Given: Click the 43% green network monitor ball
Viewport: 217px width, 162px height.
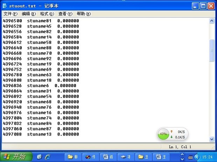Looking at the screenshot, I should 163,134.
